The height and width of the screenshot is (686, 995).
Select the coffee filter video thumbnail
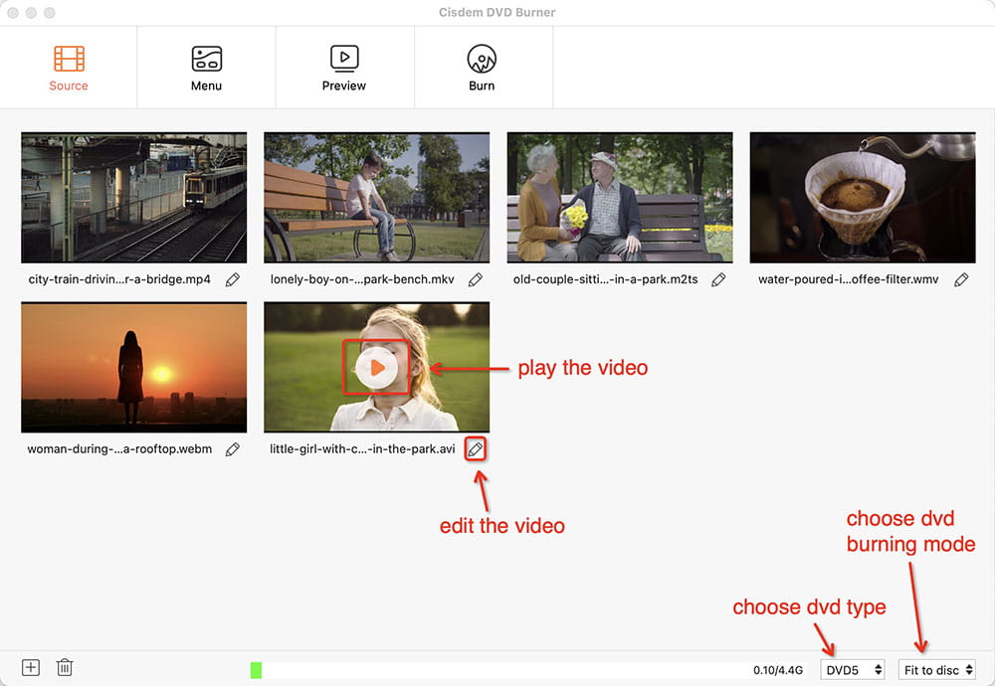863,198
